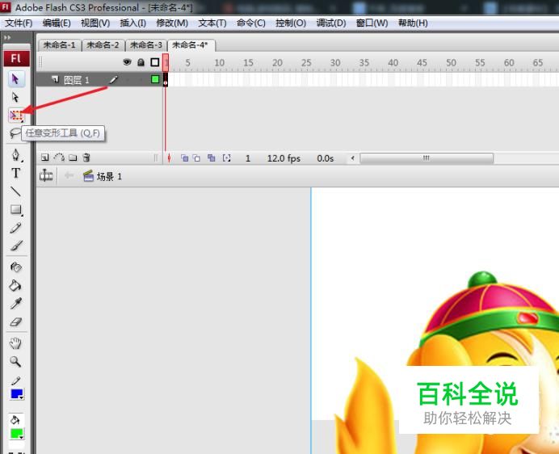Open the blue stroke color swatch
Screen dimensions: 559x454
pos(17,394)
